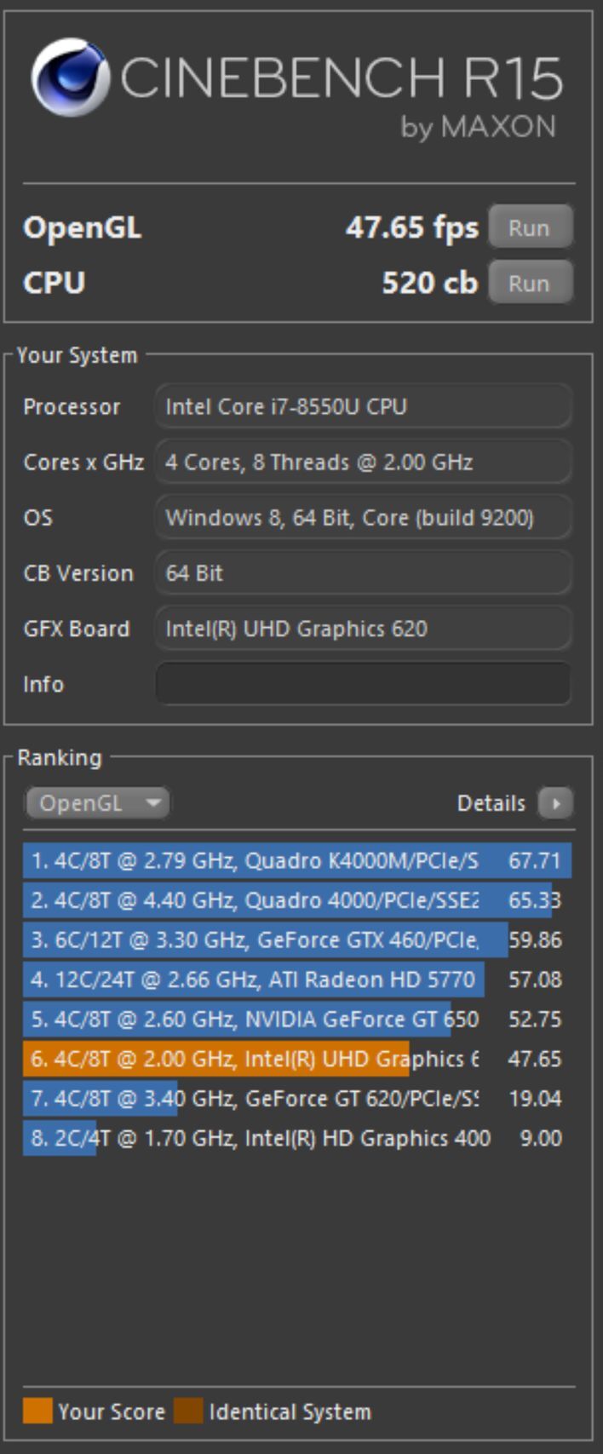Click the OS Windows 8 field
This screenshot has width=603, height=1454.
pos(363,517)
